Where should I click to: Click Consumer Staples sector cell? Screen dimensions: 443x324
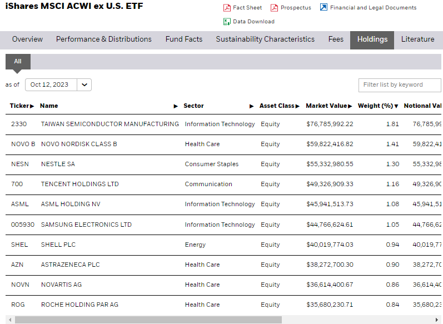click(212, 164)
